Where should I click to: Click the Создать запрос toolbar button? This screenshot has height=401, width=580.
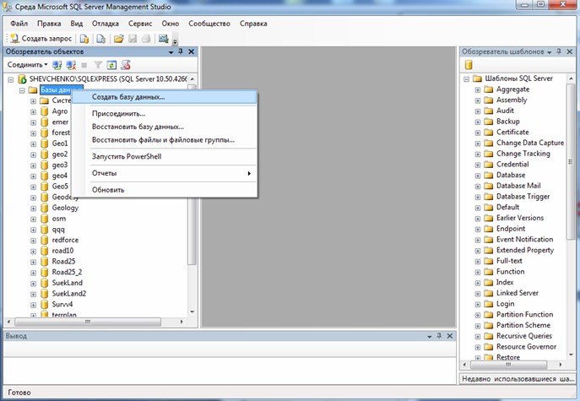(x=41, y=39)
